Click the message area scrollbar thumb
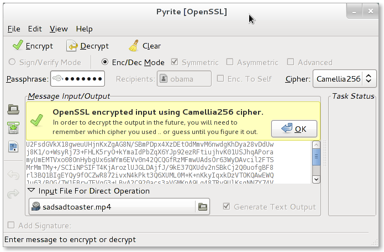 tap(316, 157)
